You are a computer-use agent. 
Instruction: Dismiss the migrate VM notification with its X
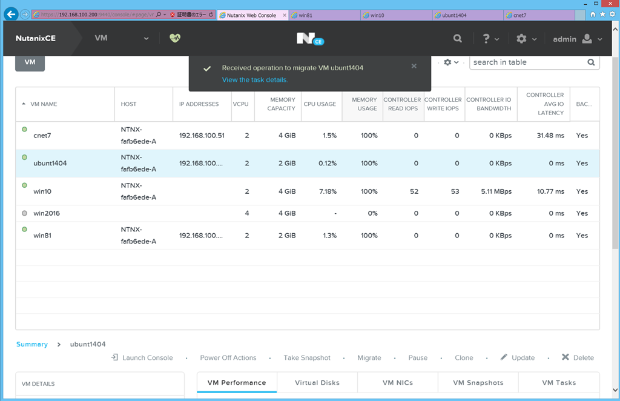(x=414, y=66)
